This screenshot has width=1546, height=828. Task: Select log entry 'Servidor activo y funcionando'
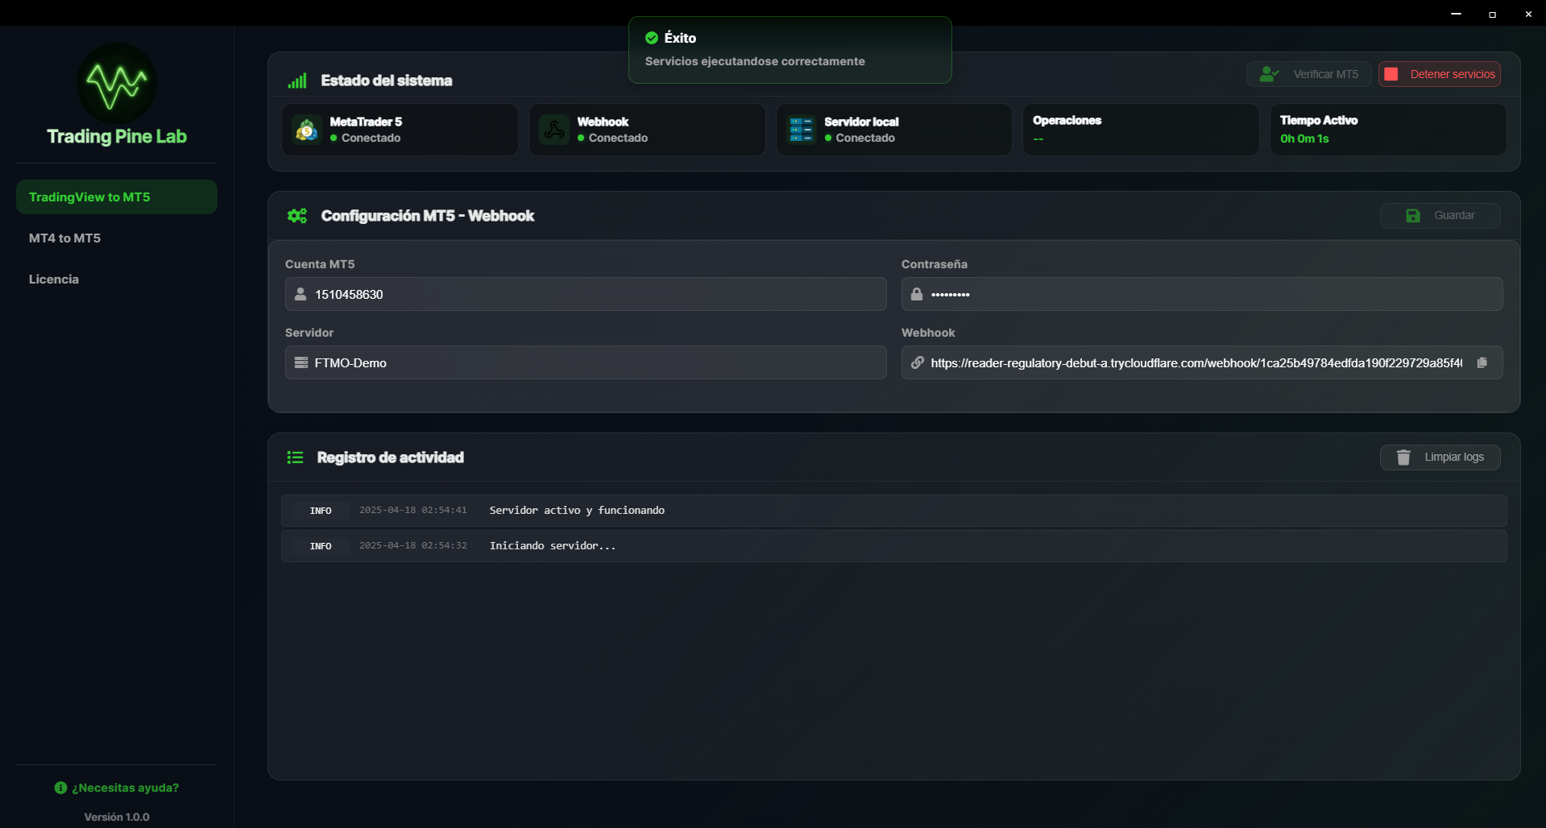point(893,511)
